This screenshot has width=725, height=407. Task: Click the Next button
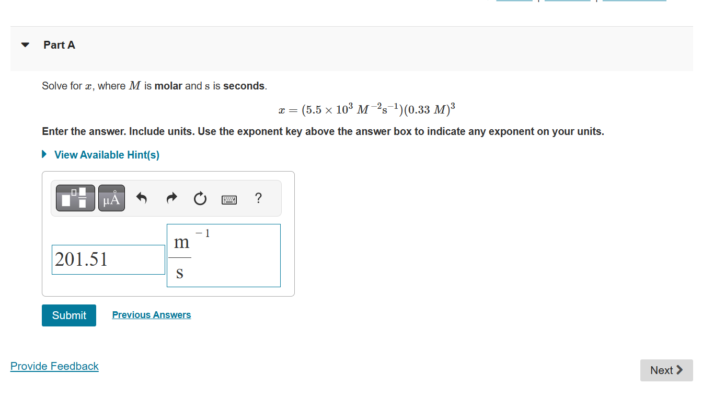click(x=666, y=370)
